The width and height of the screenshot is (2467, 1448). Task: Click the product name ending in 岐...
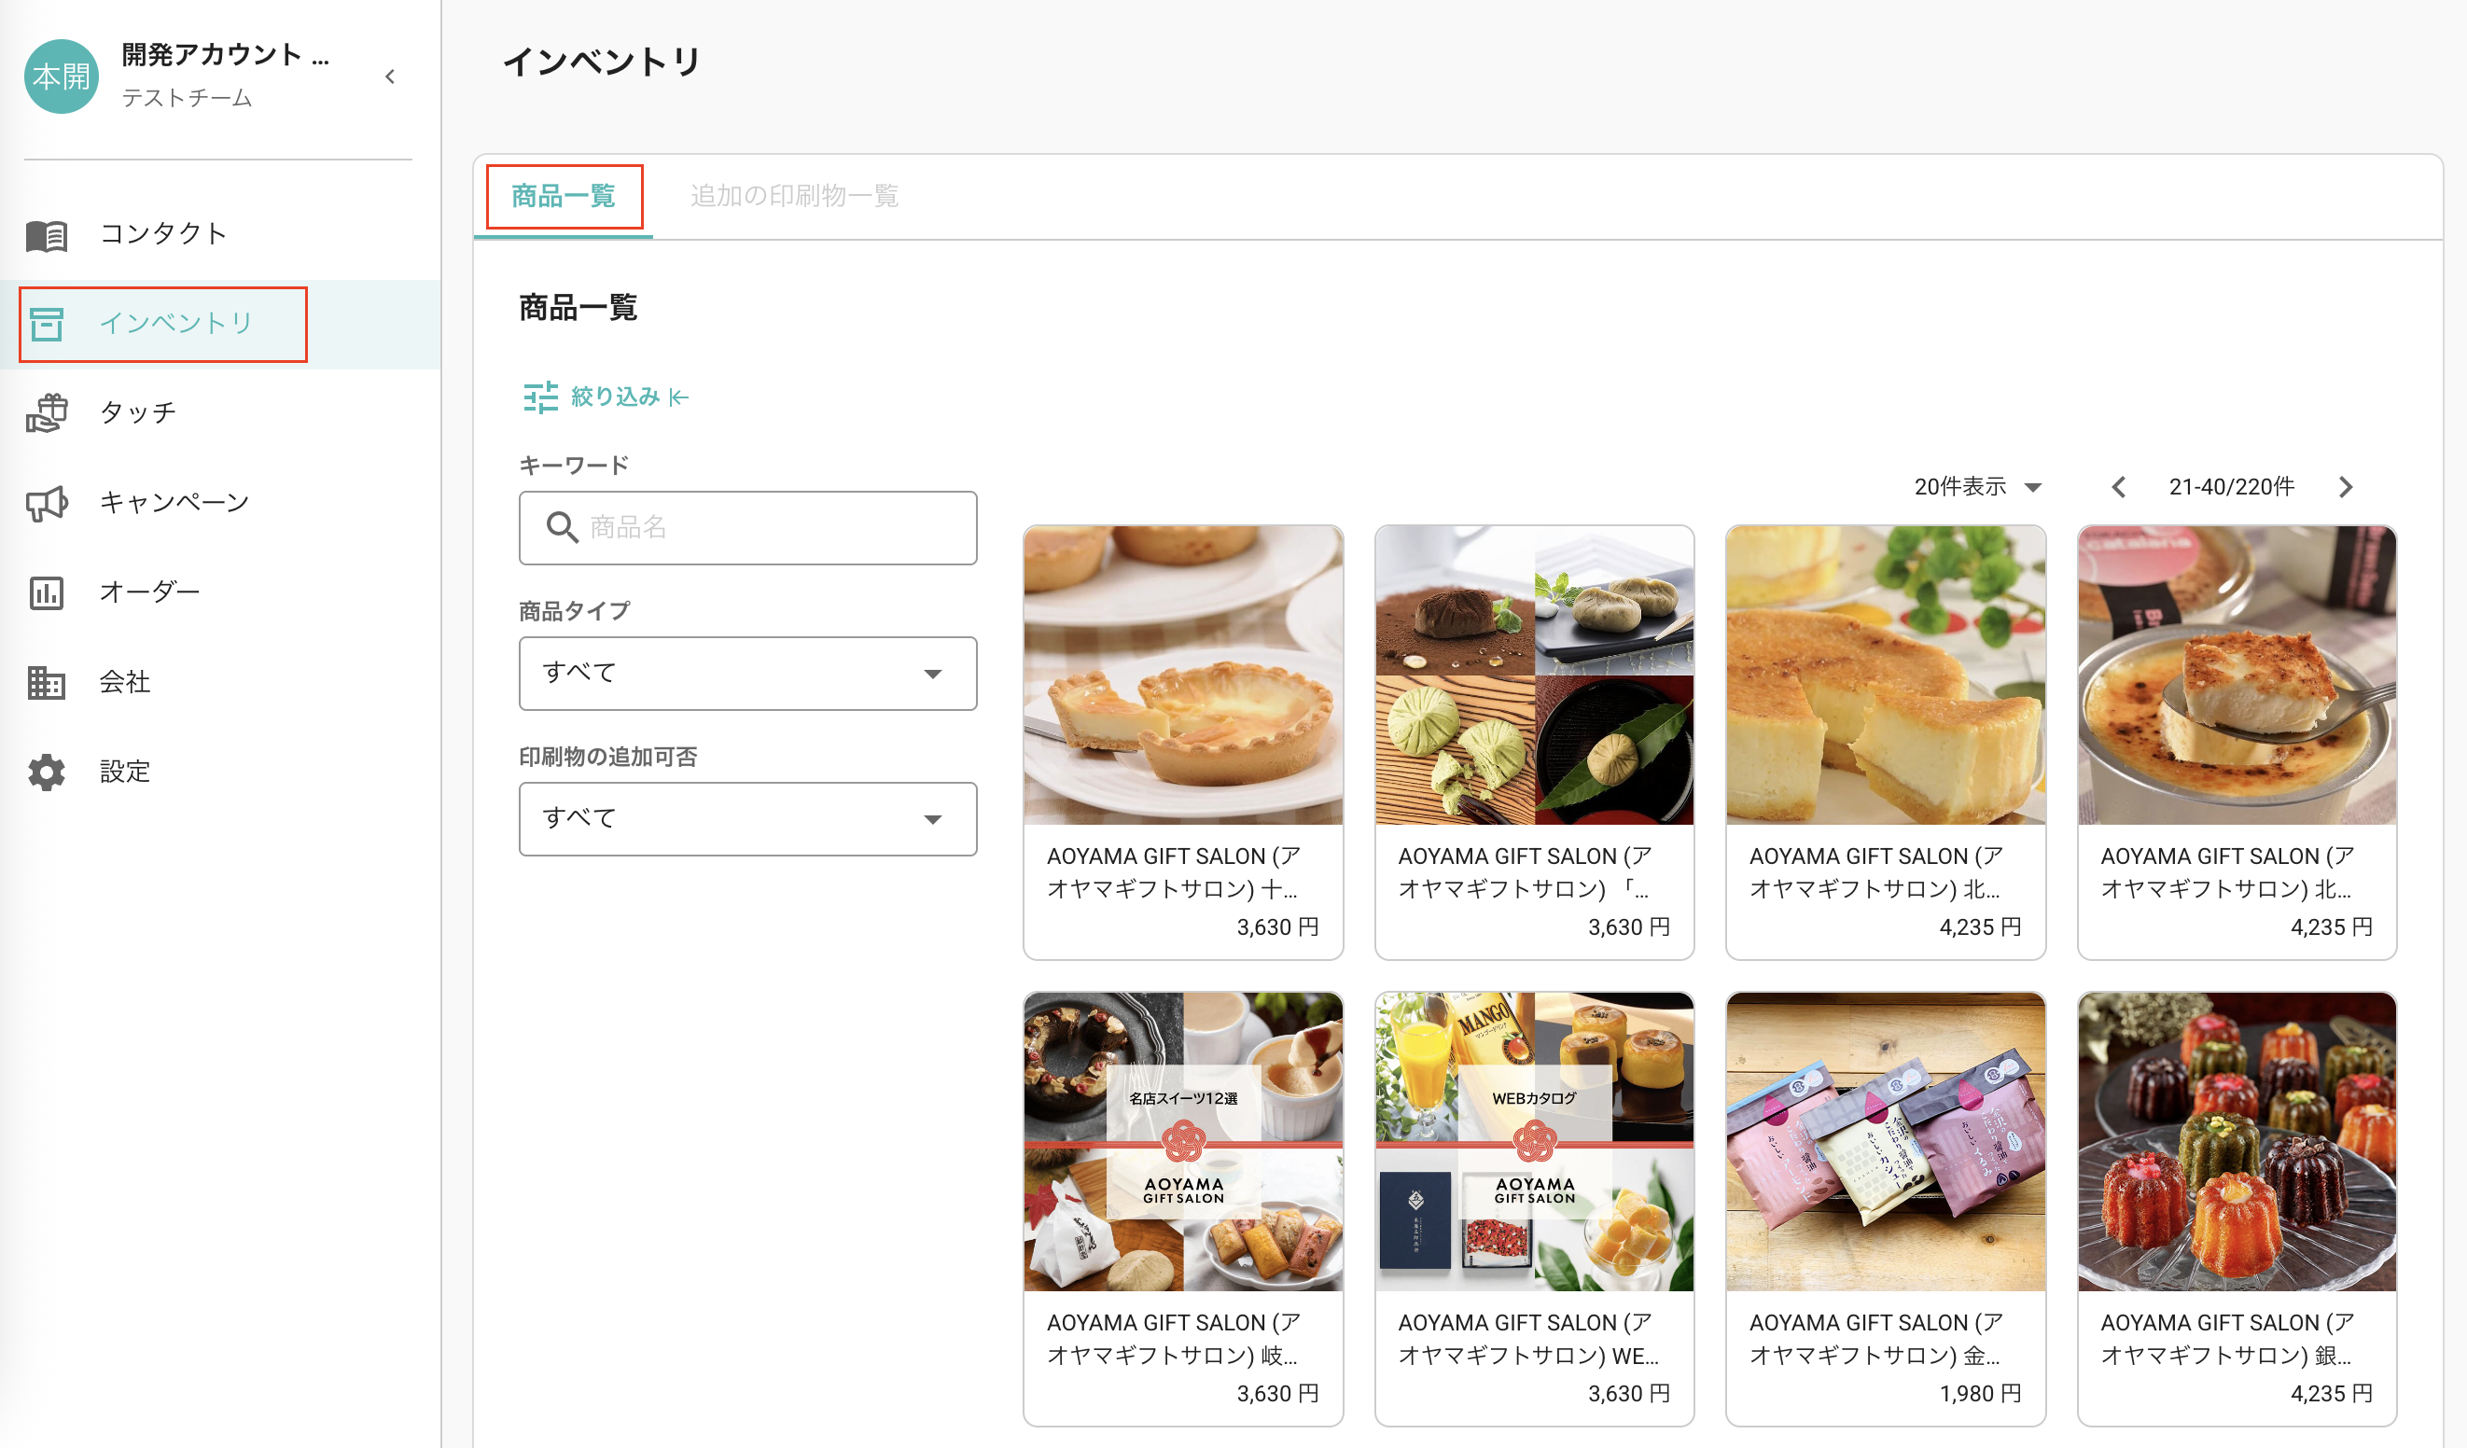pyautogui.click(x=1173, y=1338)
